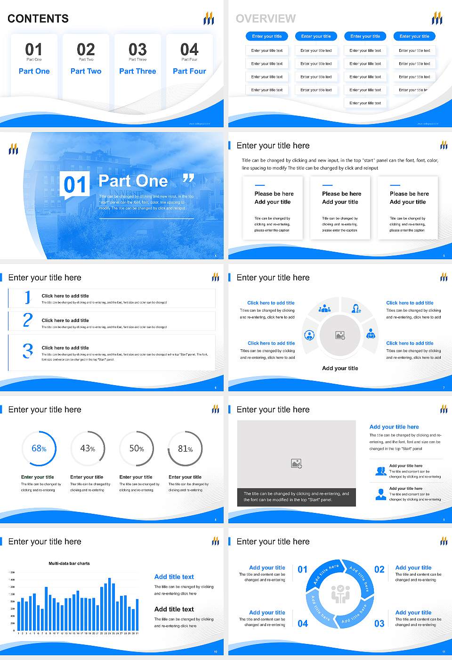The image size is (452, 660).
Task: Select the person reading icon in ring diagram
Action: click(371, 333)
